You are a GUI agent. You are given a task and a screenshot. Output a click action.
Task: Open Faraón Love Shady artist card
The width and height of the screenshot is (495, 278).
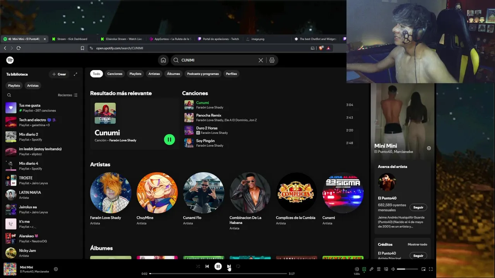[111, 199]
